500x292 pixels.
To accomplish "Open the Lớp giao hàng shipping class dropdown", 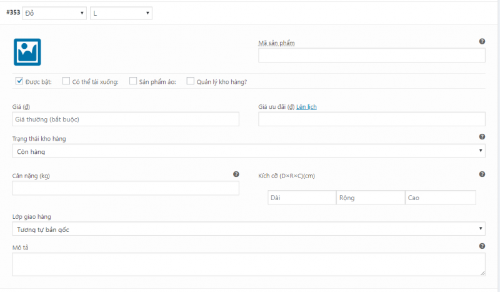I will click(248, 229).
